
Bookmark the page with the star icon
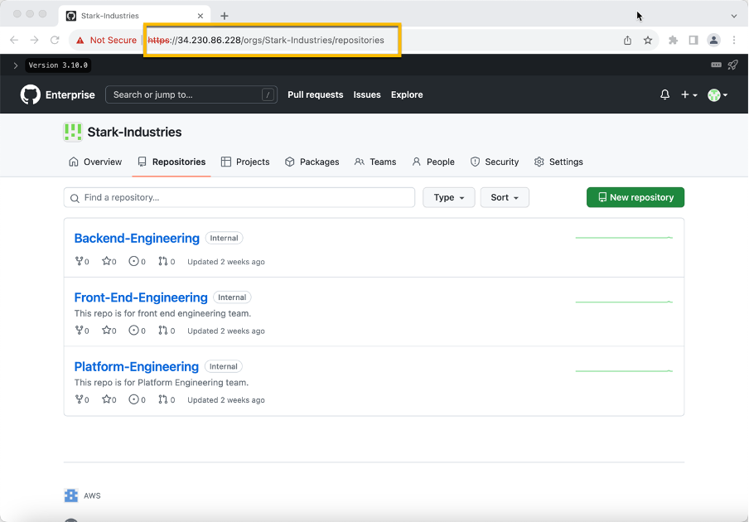click(x=648, y=39)
